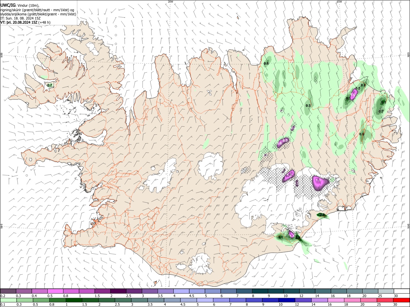Click the 'VT: þri. 20.08.2024 15Z (+48 h)' line

(x=25, y=22)
